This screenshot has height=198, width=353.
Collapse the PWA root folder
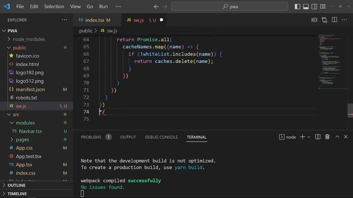click(x=36, y=31)
